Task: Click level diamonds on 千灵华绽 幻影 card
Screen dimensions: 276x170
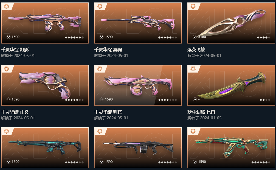Action: pos(74,38)
